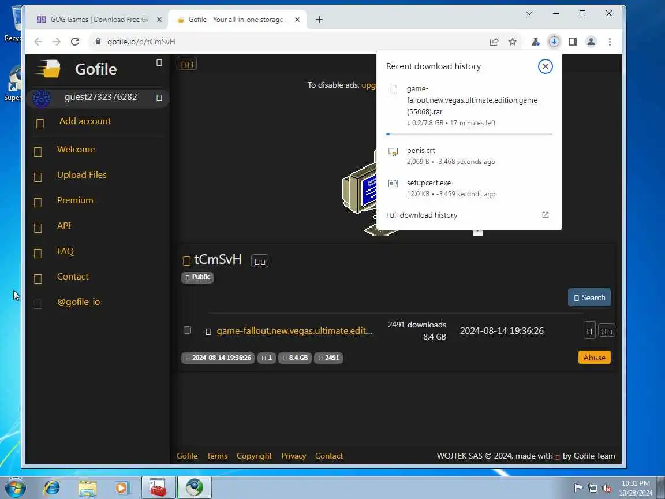
Task: Click the setupcert.exe file icon
Action: (x=393, y=183)
